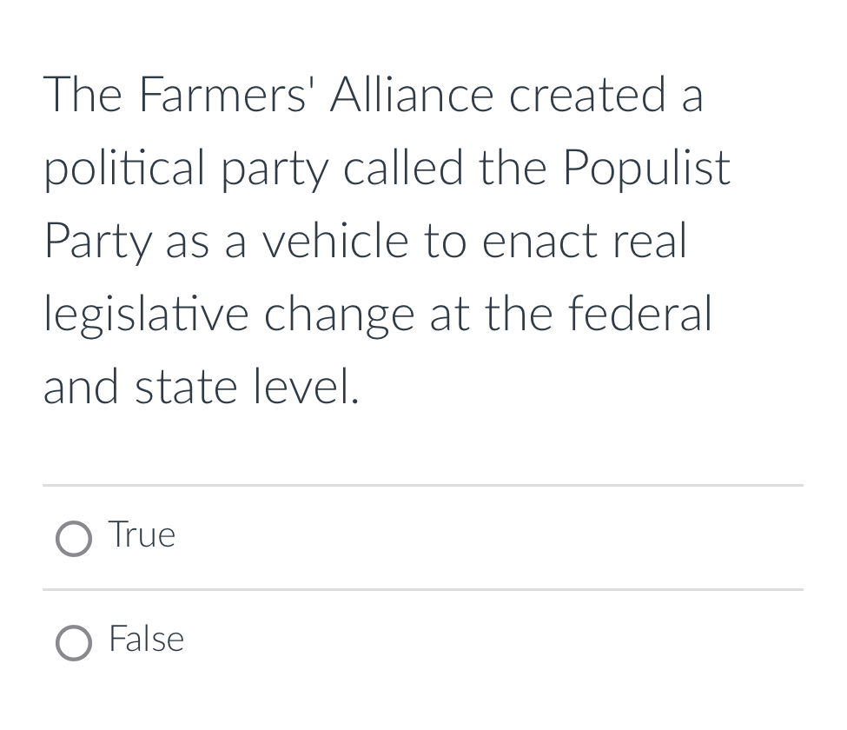The image size is (847, 730).
Task: Click the True answer label text
Action: coord(142,534)
